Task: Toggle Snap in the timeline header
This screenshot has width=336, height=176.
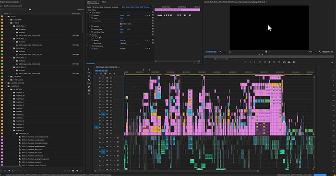Action: tap(101, 74)
